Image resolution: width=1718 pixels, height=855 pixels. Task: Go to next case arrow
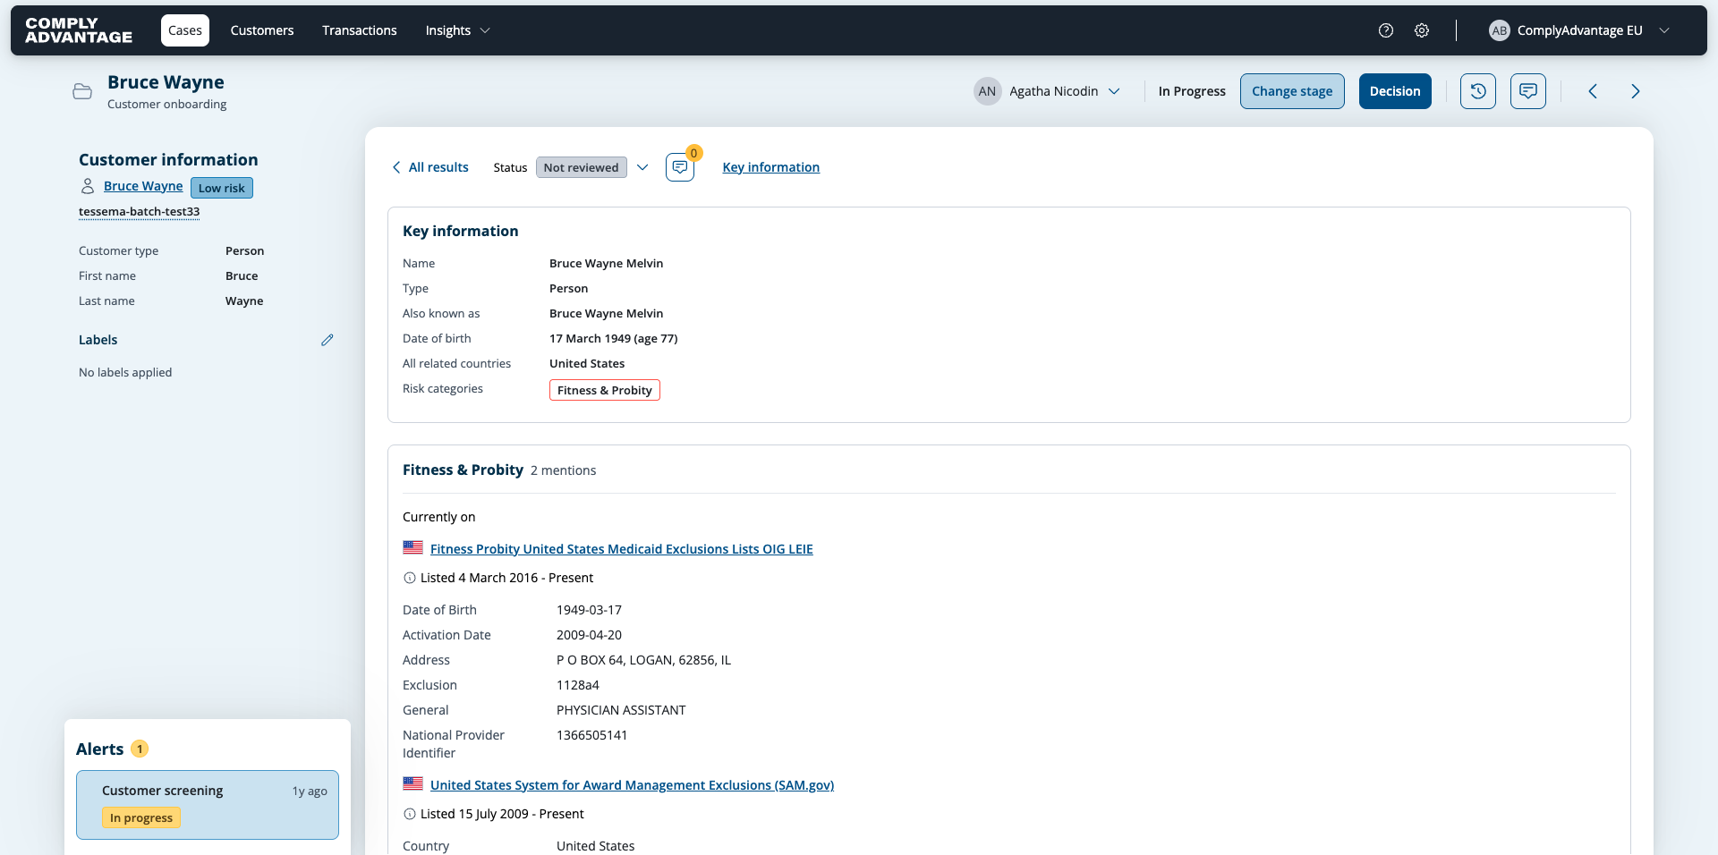point(1636,91)
